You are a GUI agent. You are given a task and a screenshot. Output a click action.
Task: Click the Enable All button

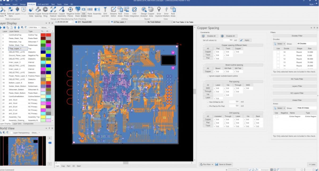point(209,36)
